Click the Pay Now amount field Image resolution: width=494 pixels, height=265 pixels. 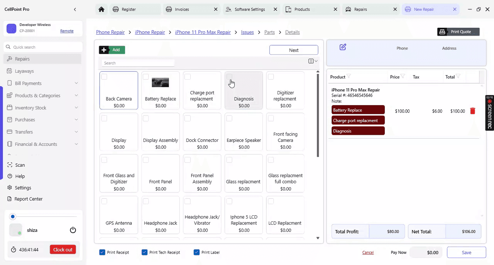(426, 252)
